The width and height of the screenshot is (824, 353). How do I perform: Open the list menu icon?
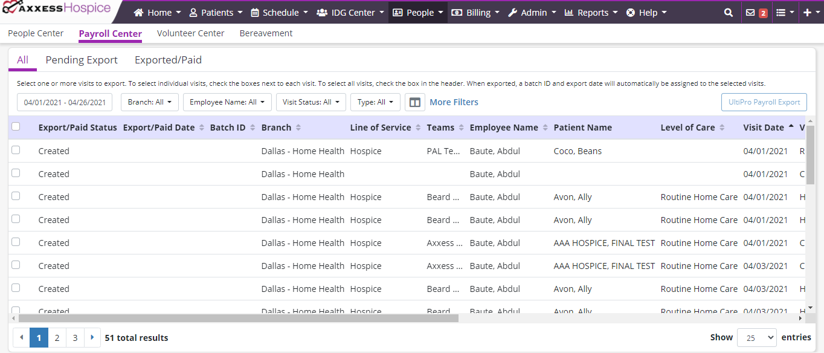[781, 13]
